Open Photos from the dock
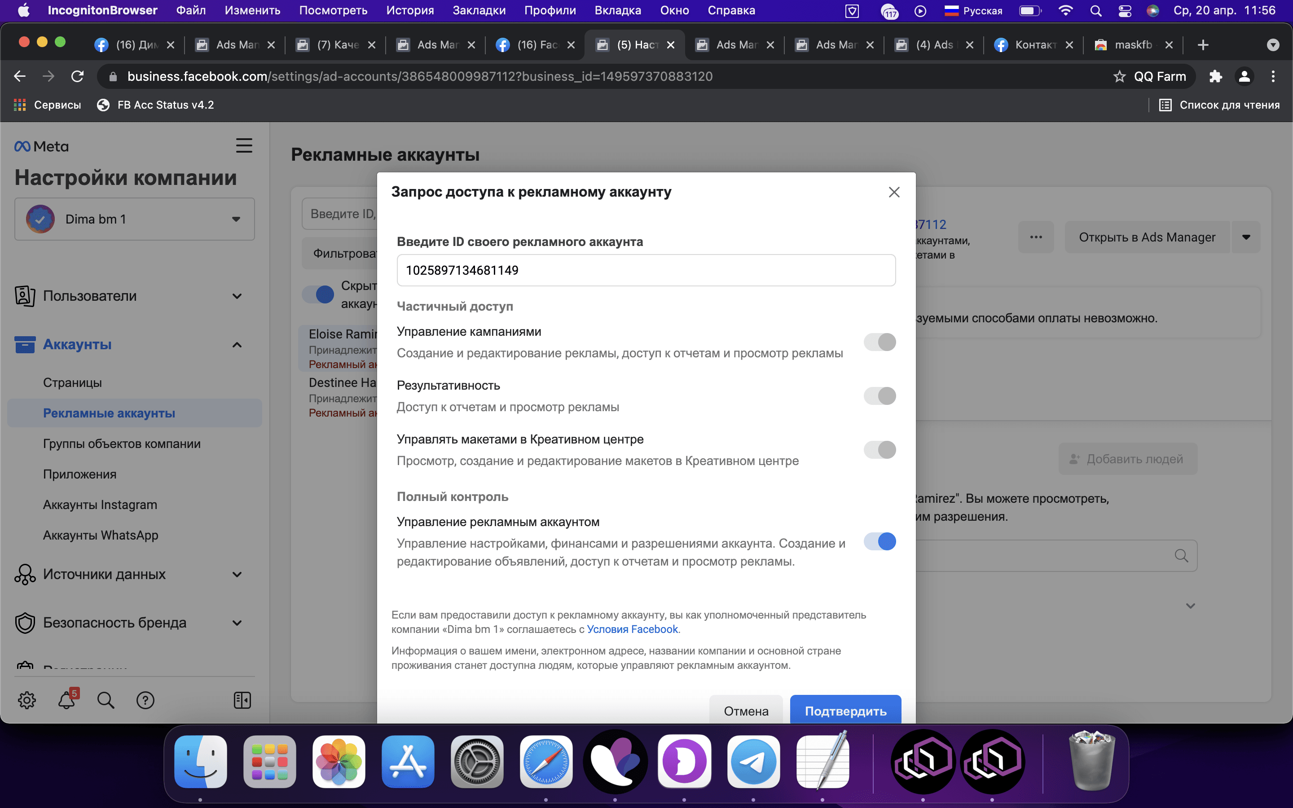 coord(339,761)
